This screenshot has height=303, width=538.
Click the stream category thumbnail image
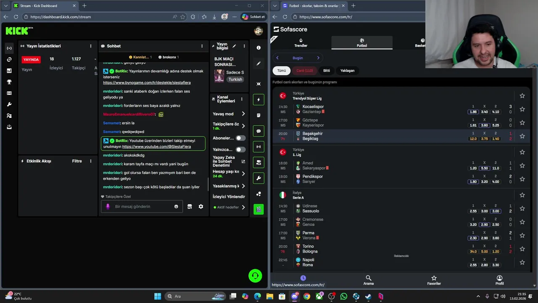tap(219, 76)
